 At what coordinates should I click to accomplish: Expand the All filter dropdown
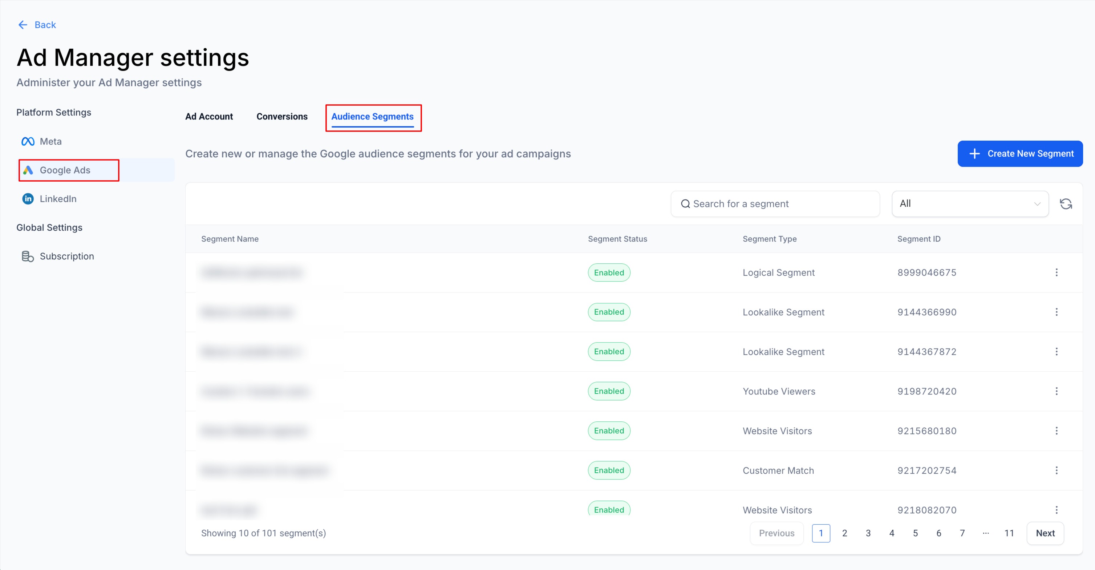click(970, 203)
